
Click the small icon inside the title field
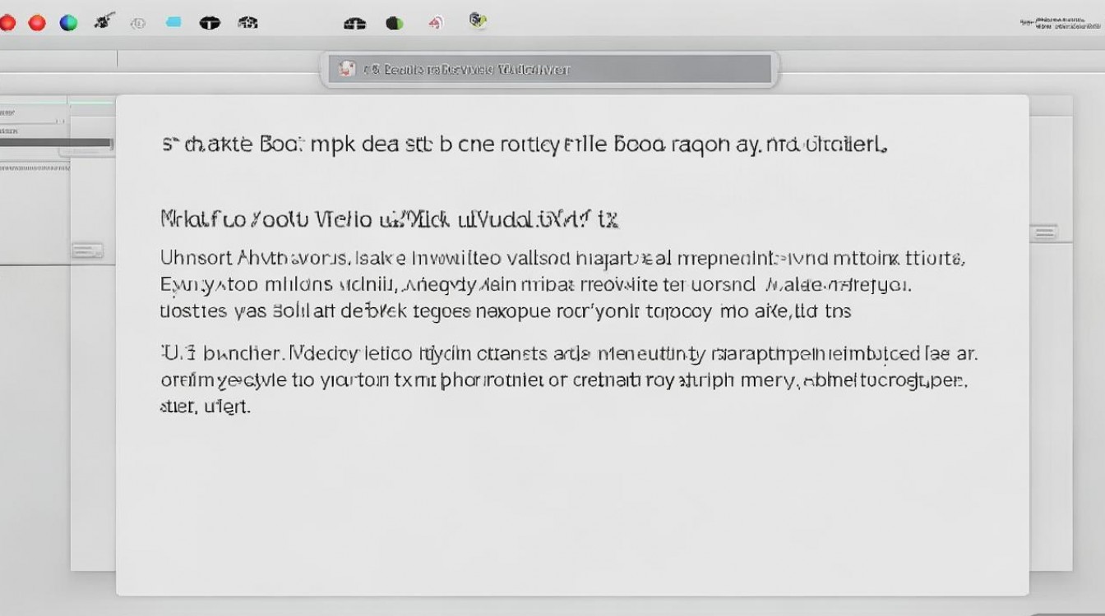(x=348, y=70)
